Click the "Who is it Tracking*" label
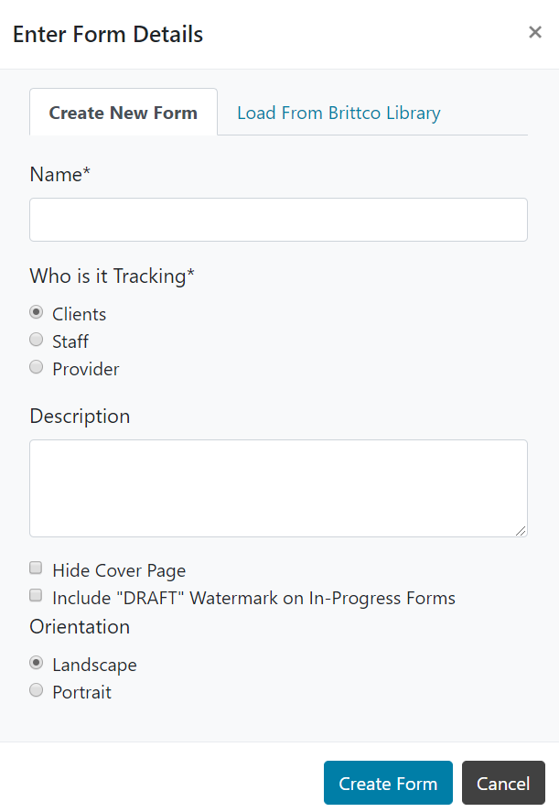The image size is (559, 812). (112, 276)
